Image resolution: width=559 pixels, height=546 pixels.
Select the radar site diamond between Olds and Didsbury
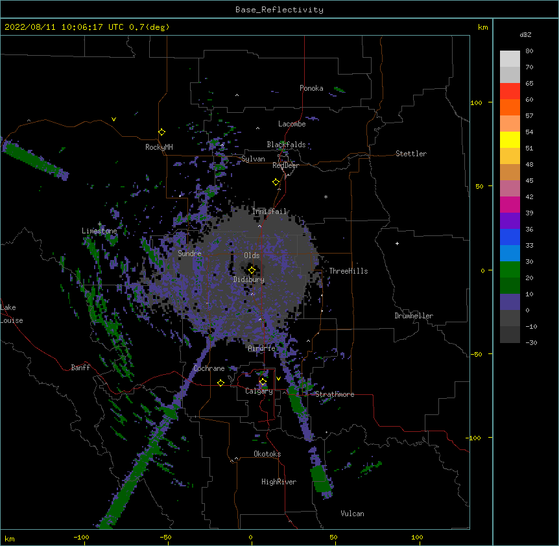(x=252, y=270)
